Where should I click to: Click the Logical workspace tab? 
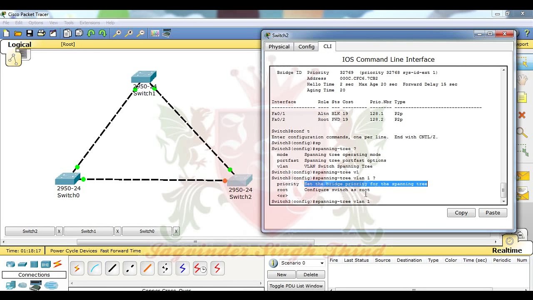click(20, 45)
